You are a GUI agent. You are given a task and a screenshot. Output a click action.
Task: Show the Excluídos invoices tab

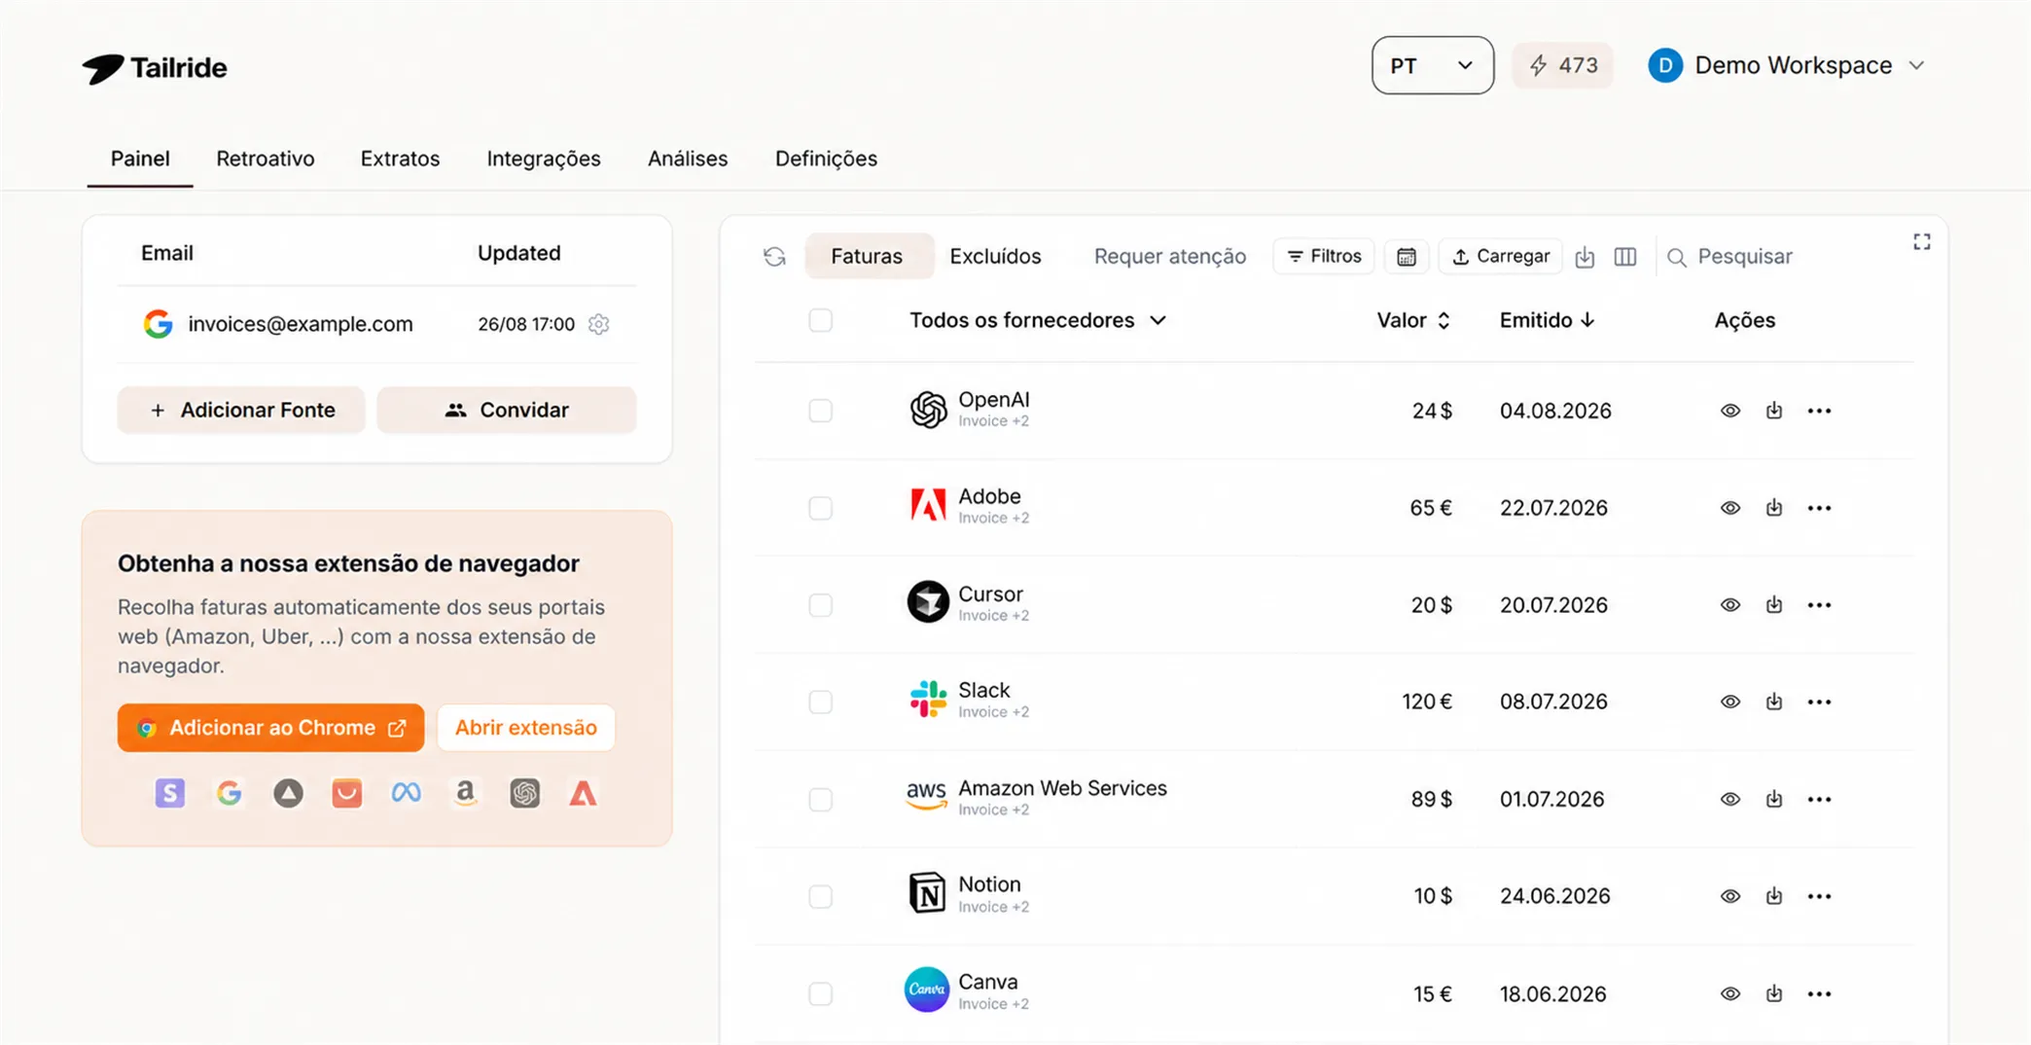(x=995, y=256)
